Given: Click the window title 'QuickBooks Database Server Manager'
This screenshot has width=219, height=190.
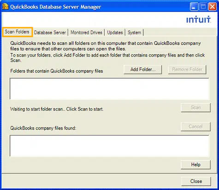Looking at the screenshot, I should (56, 7).
